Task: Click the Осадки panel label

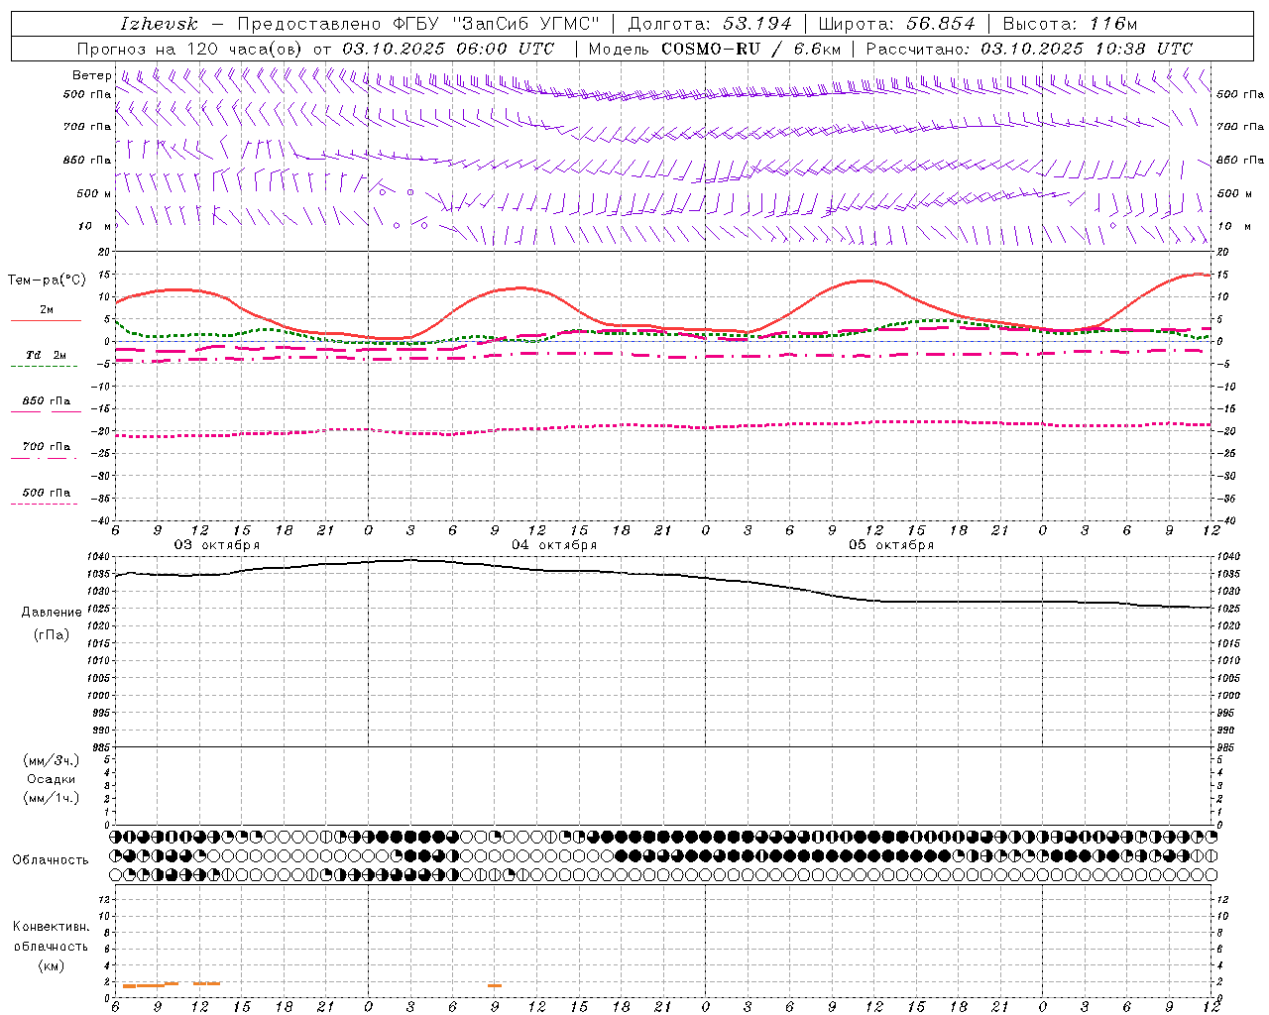Action: [x=52, y=779]
